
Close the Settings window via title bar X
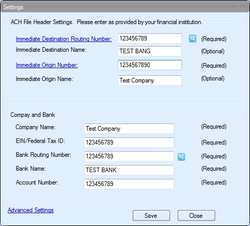click(x=243, y=7)
